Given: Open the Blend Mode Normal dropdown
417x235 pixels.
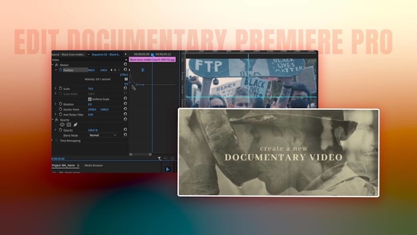Looking at the screenshot, I should point(103,135).
